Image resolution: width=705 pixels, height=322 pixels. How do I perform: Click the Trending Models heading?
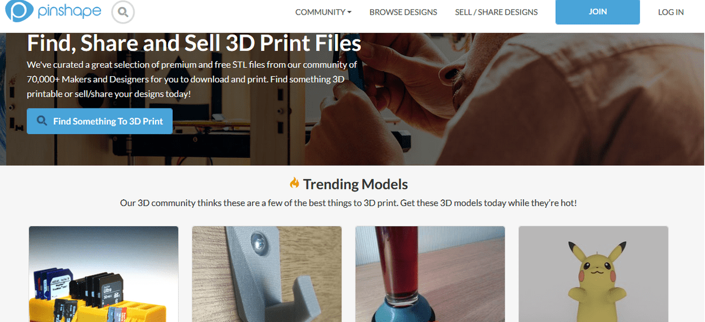click(x=355, y=184)
